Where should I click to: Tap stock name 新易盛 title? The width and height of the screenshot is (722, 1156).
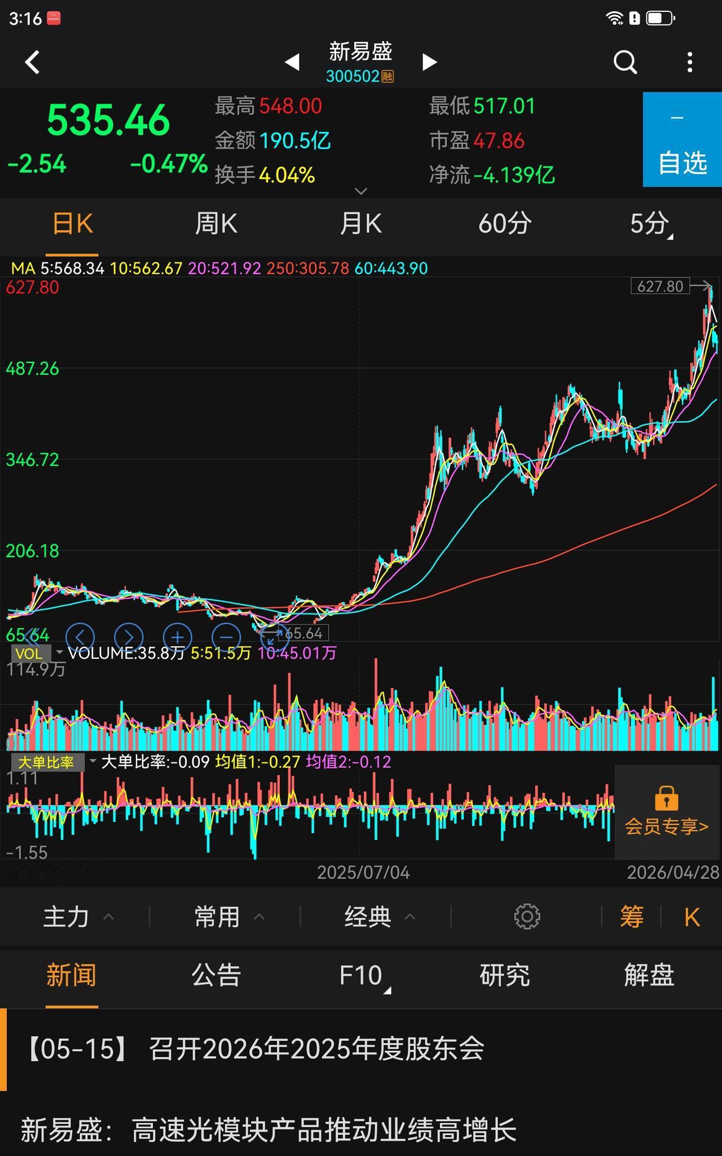[360, 51]
